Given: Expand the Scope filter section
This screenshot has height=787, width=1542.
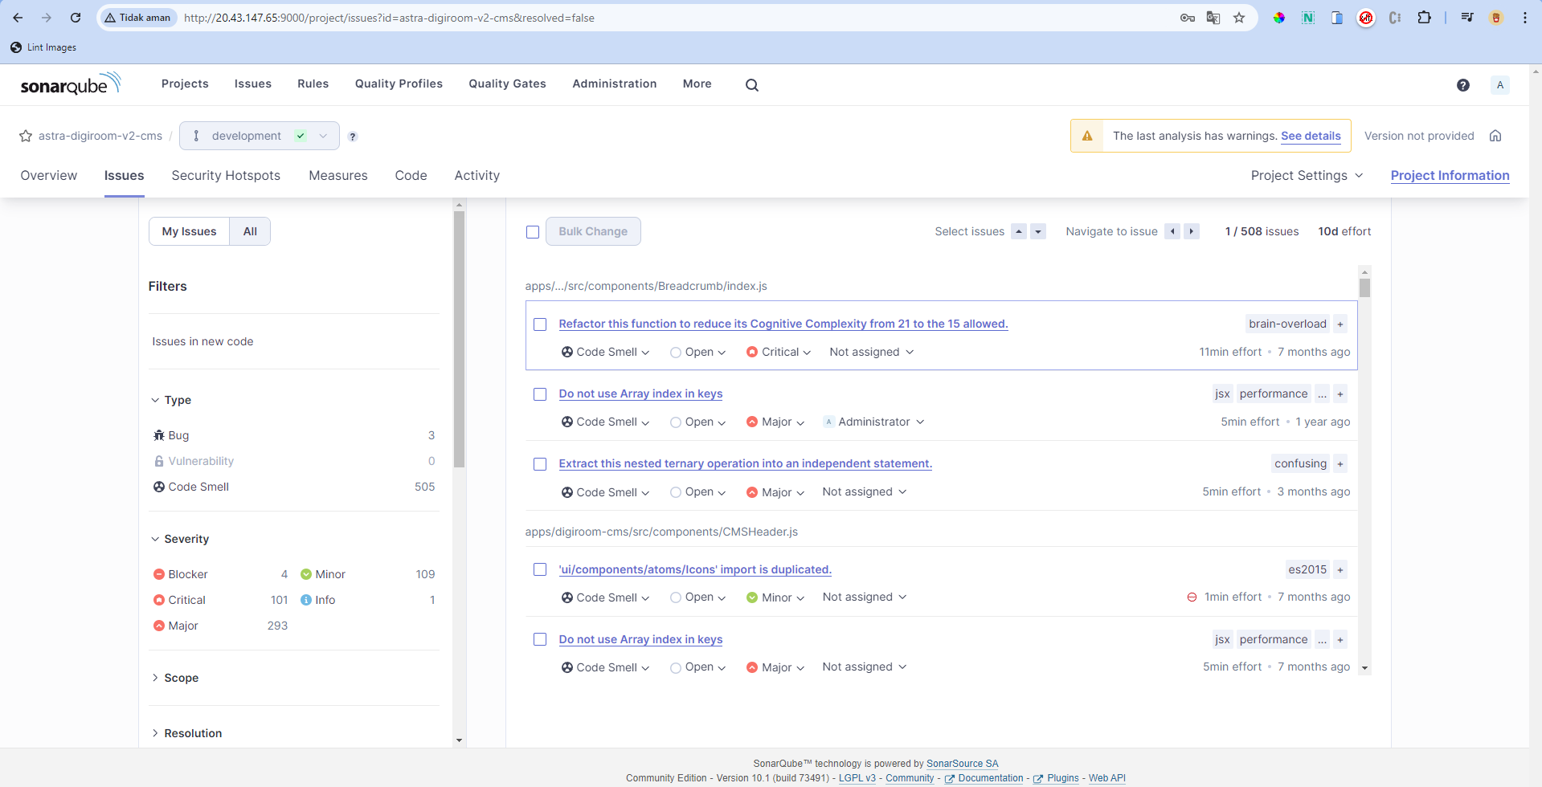Looking at the screenshot, I should pyautogui.click(x=175, y=678).
